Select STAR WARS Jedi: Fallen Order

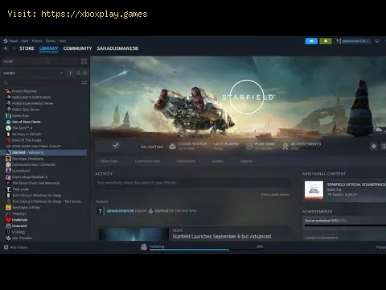pos(36,147)
